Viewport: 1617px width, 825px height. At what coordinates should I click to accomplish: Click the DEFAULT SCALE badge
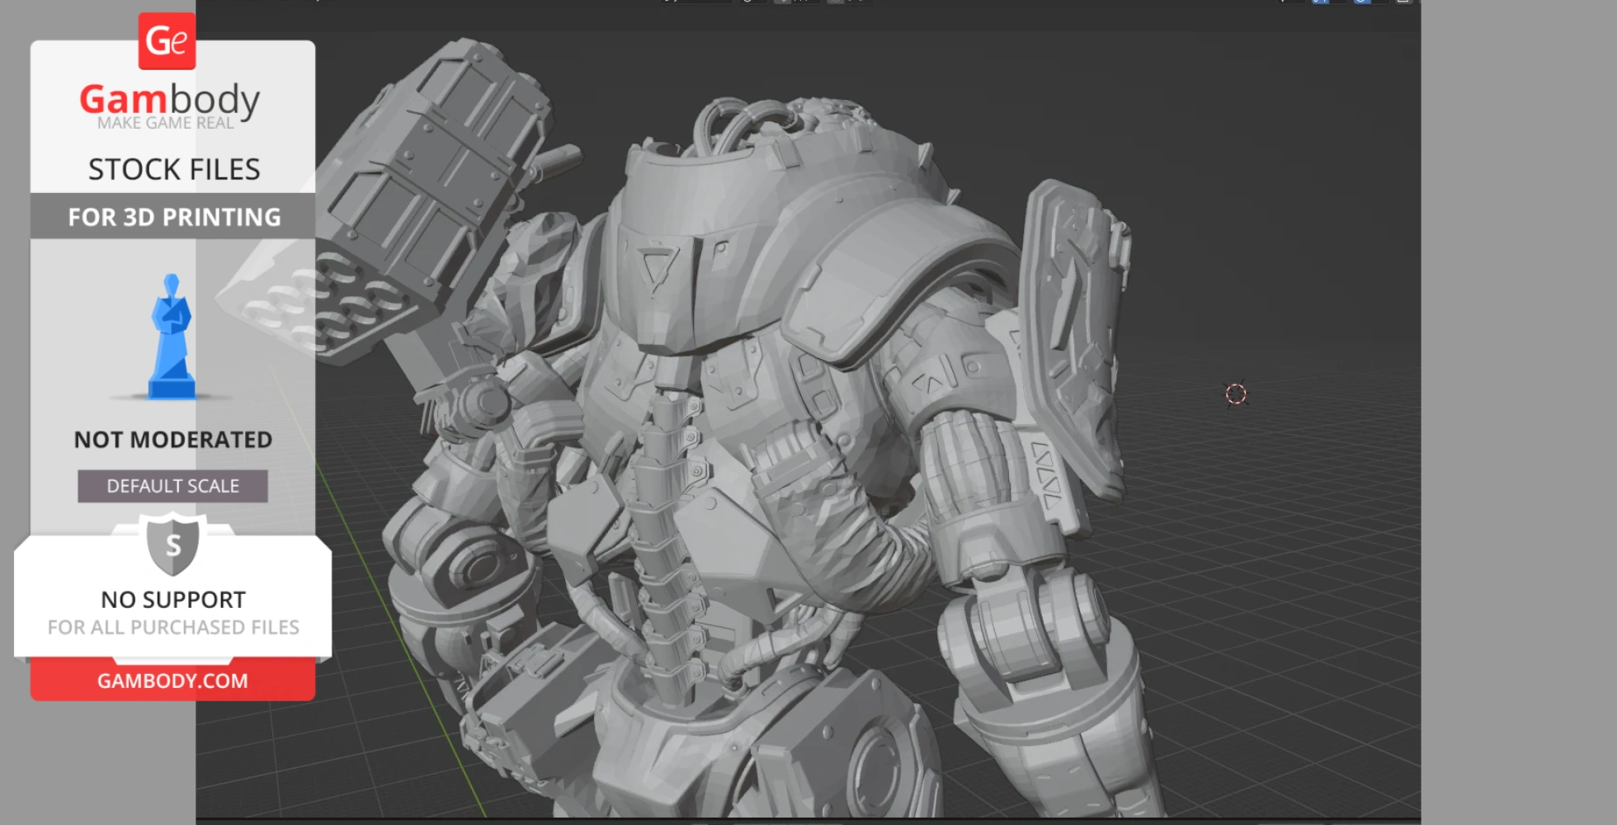172,486
